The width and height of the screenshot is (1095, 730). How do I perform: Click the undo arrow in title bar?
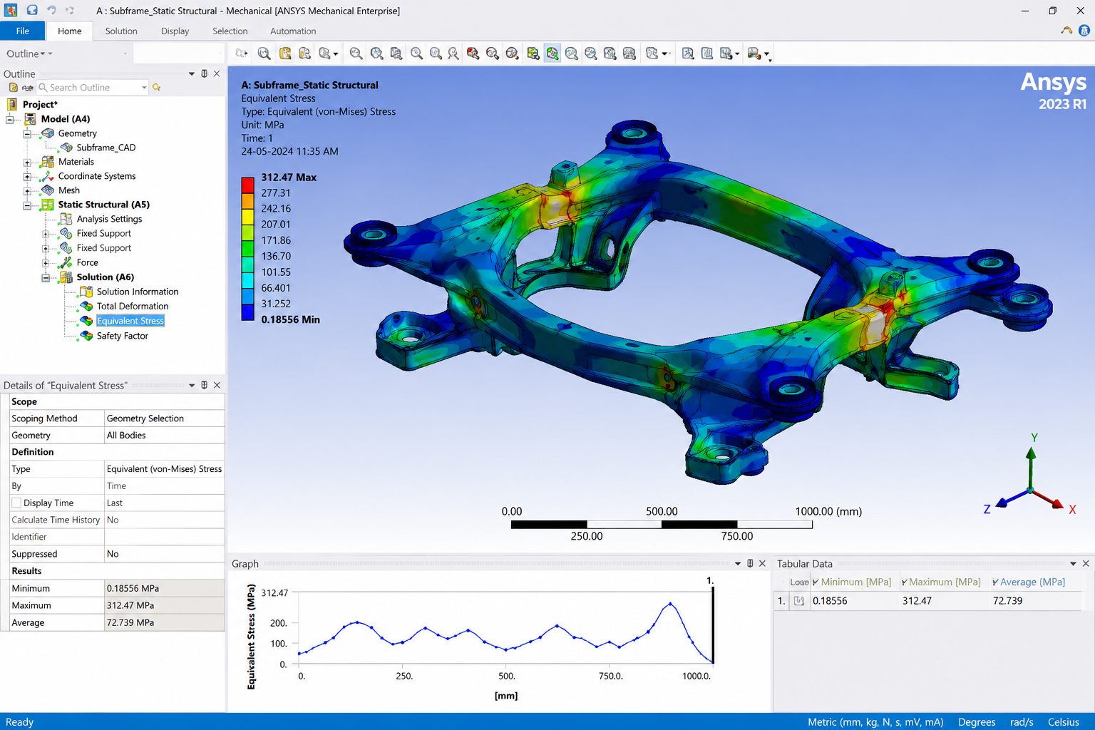coord(51,10)
